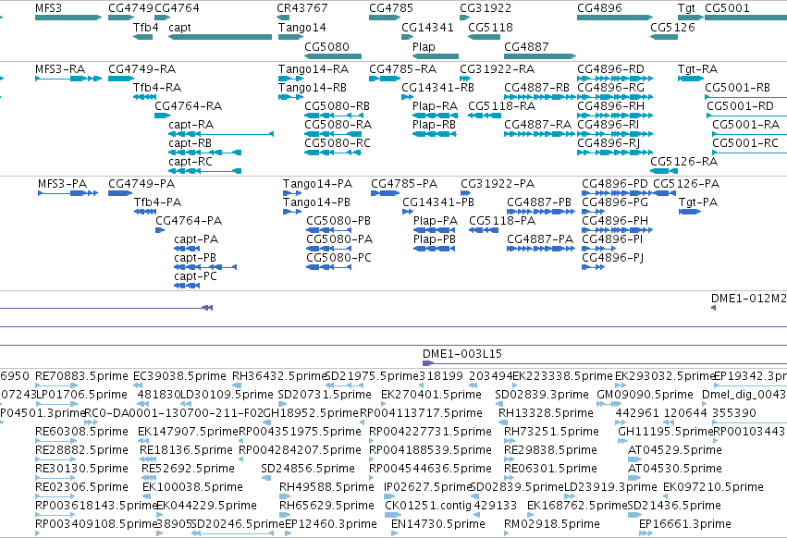Select the Tfb4 gene label
Viewport: 787px width, 538px height.
click(x=145, y=27)
